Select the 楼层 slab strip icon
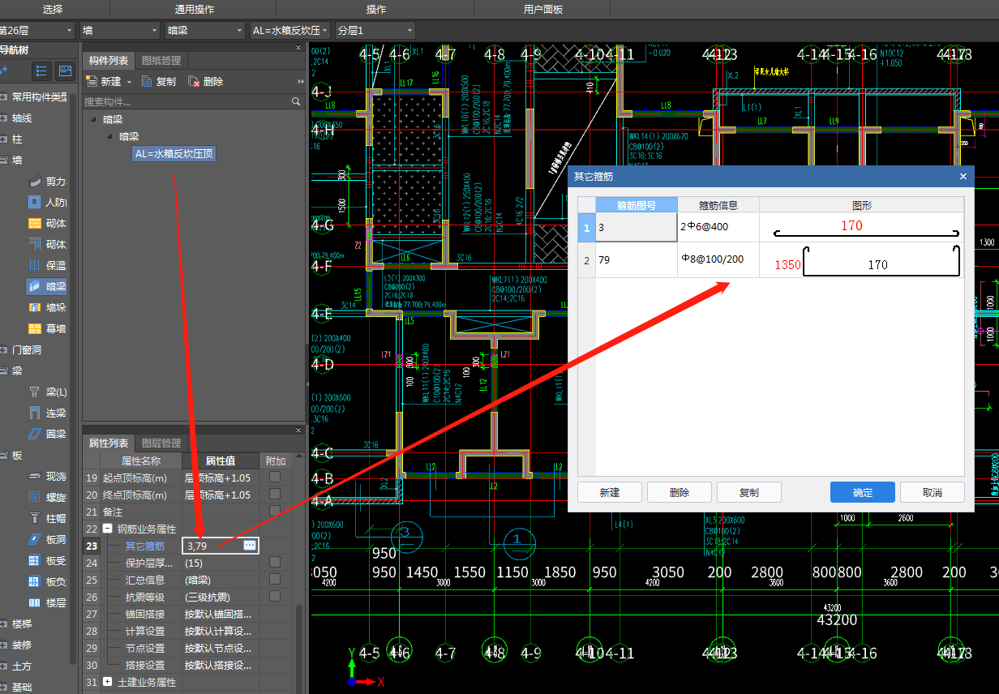Viewport: 999px width, 694px height. [35, 602]
